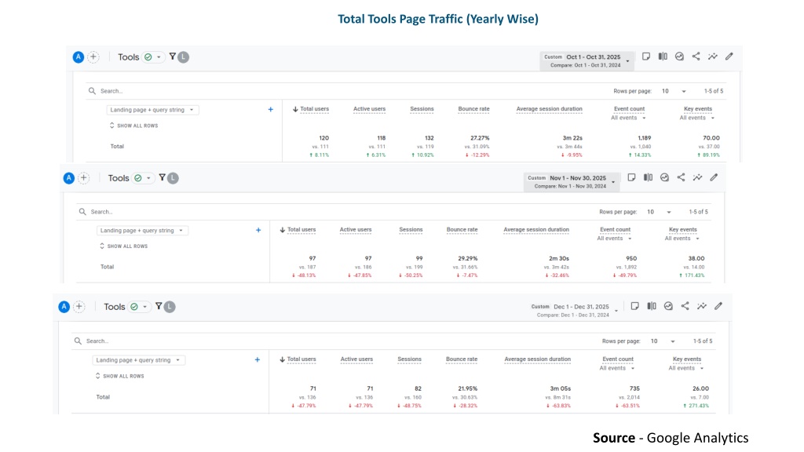Click SHOW ALL ROWS in the October table

point(133,126)
